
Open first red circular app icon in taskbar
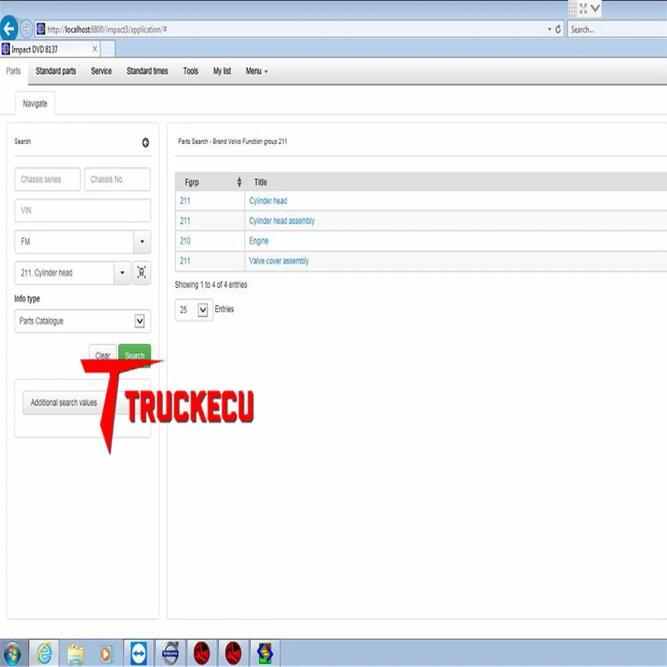pos(201,653)
